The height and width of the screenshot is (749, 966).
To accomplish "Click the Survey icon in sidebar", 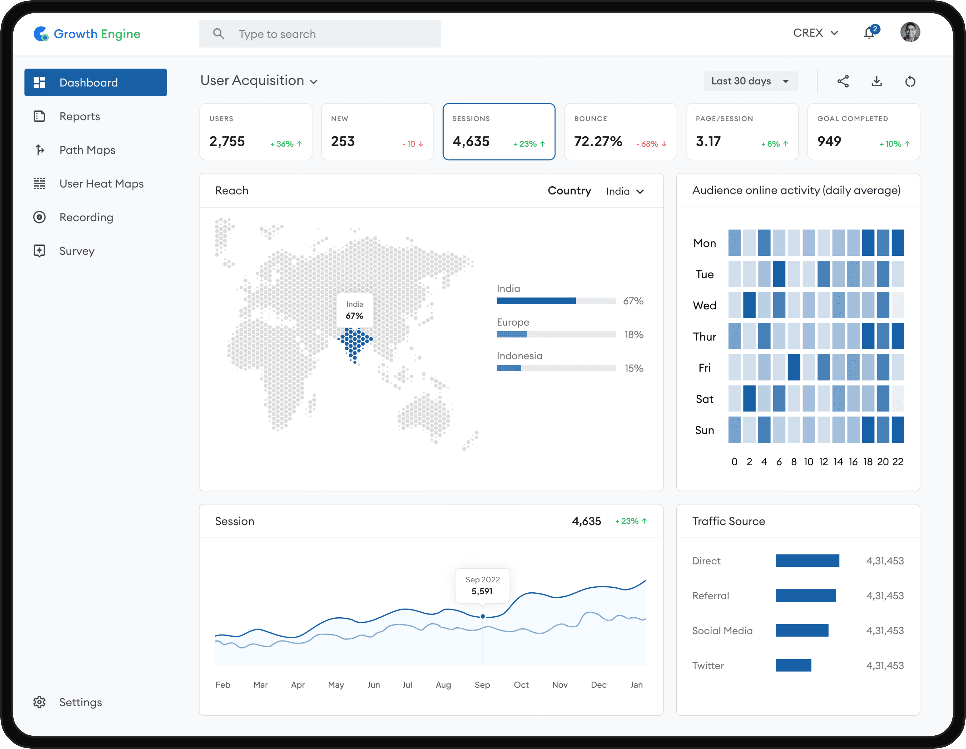I will point(39,251).
